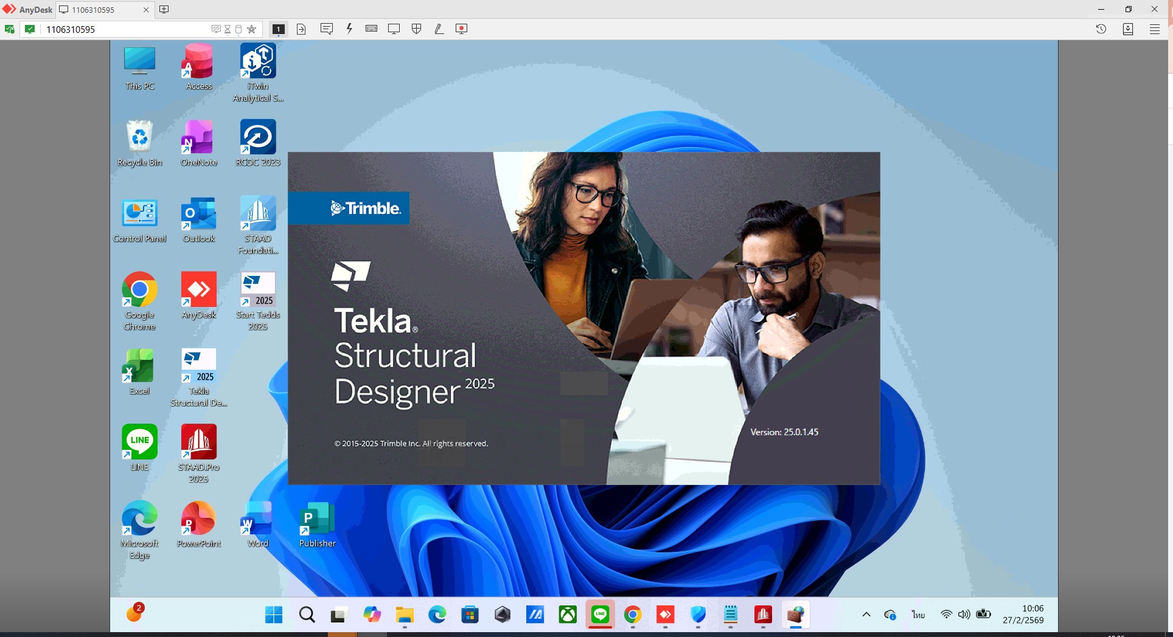Expand hidden system tray icons
The height and width of the screenshot is (637, 1173).
coord(866,615)
